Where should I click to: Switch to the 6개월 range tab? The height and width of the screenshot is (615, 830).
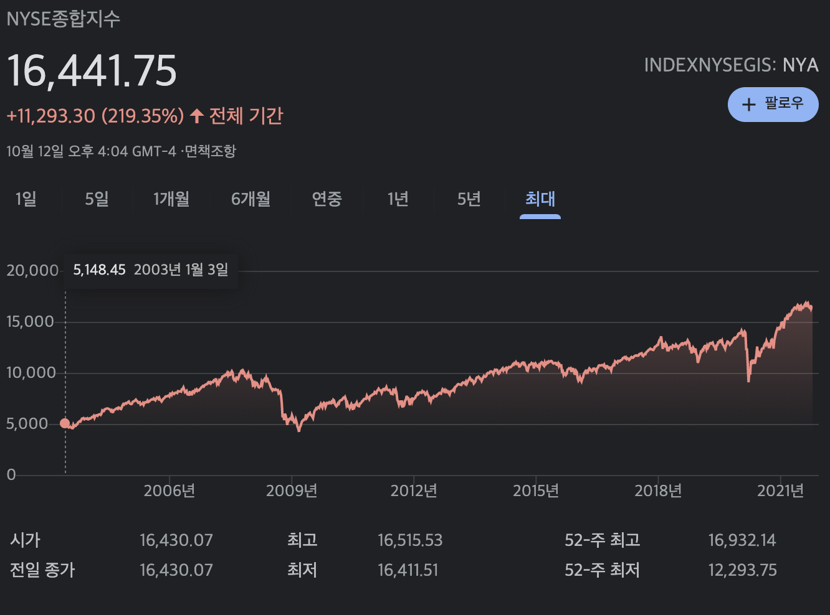click(x=250, y=199)
